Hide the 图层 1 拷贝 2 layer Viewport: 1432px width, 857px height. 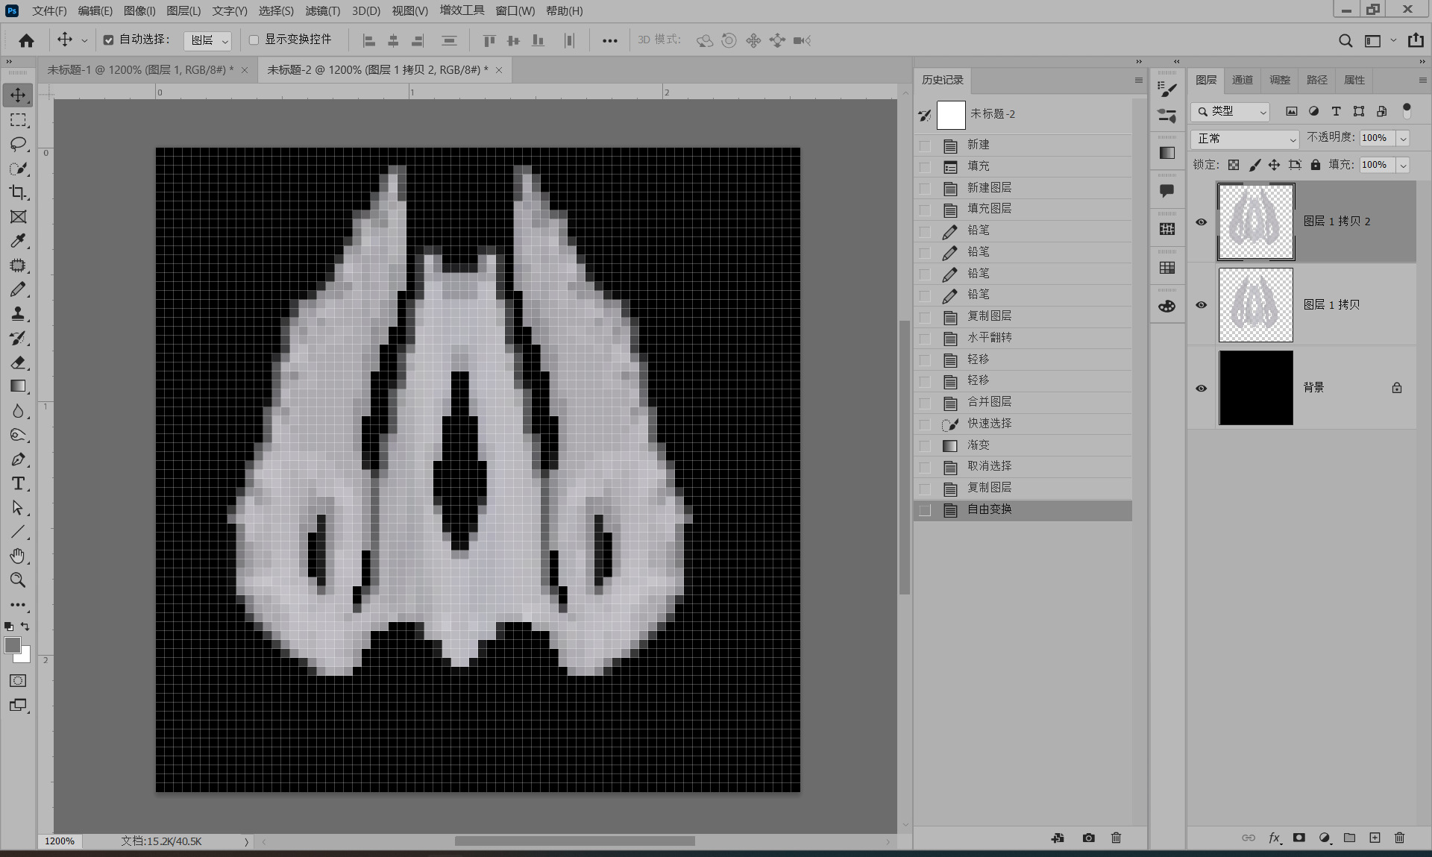[1201, 222]
